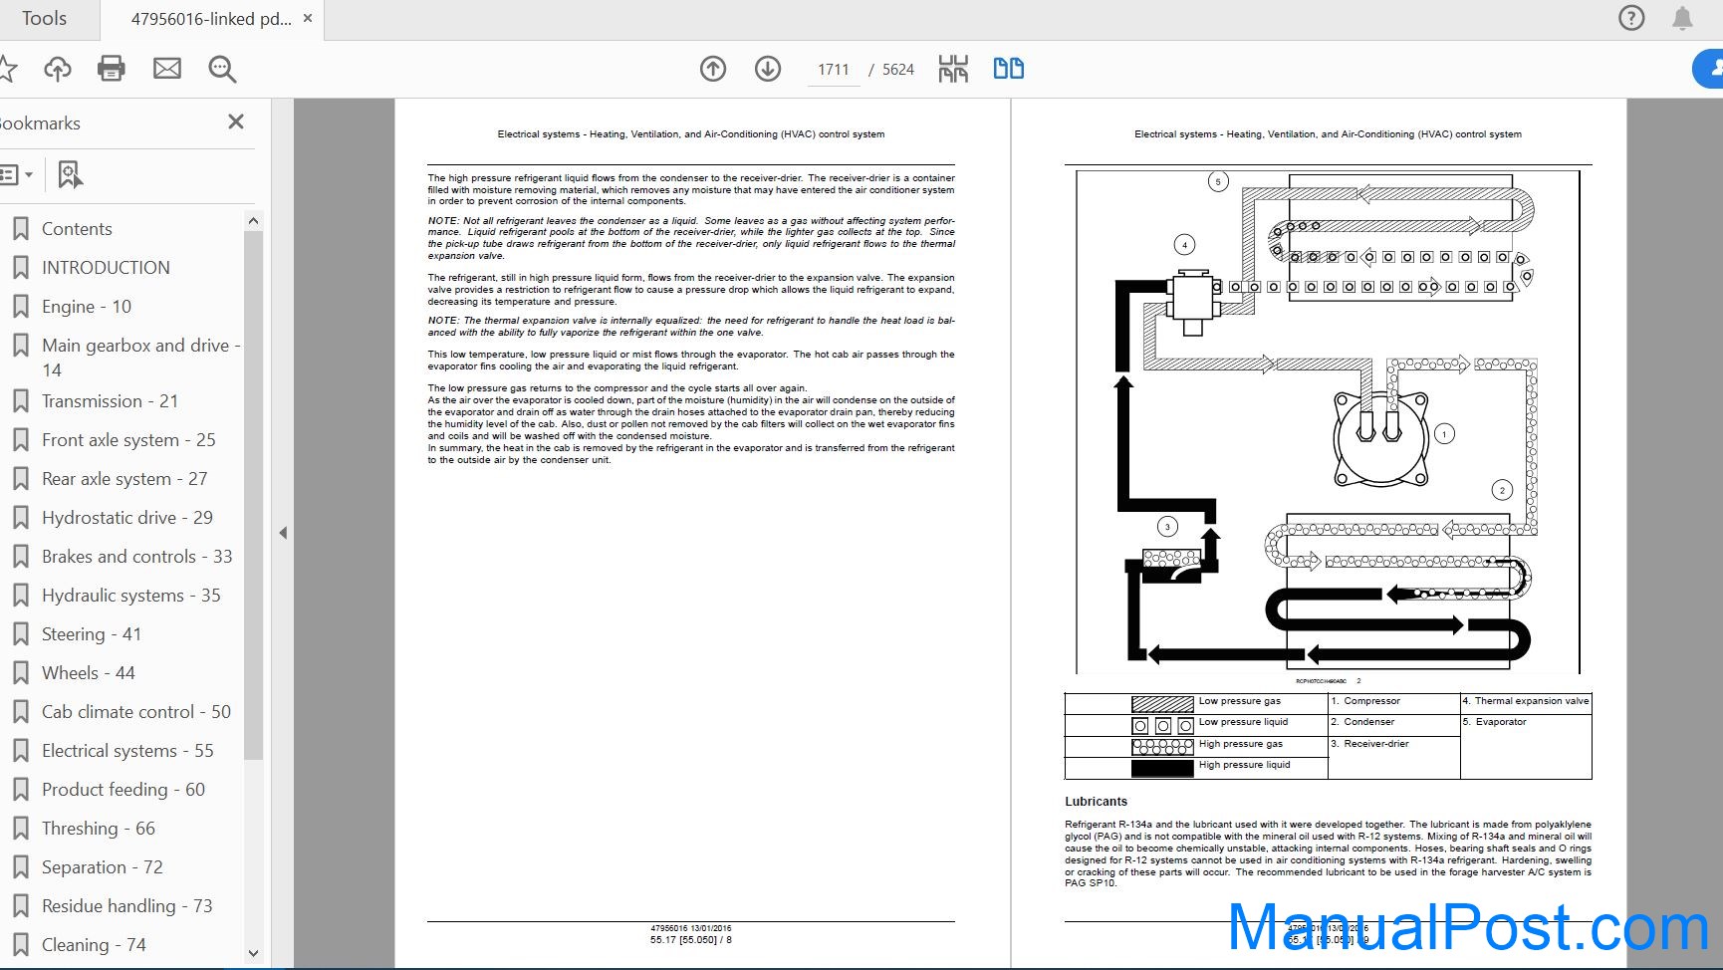Screen dimensions: 1723x970
Task: Open the Threshing - 66 bookmark
Action: (x=99, y=829)
